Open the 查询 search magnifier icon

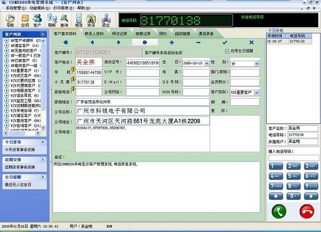coord(64,21)
